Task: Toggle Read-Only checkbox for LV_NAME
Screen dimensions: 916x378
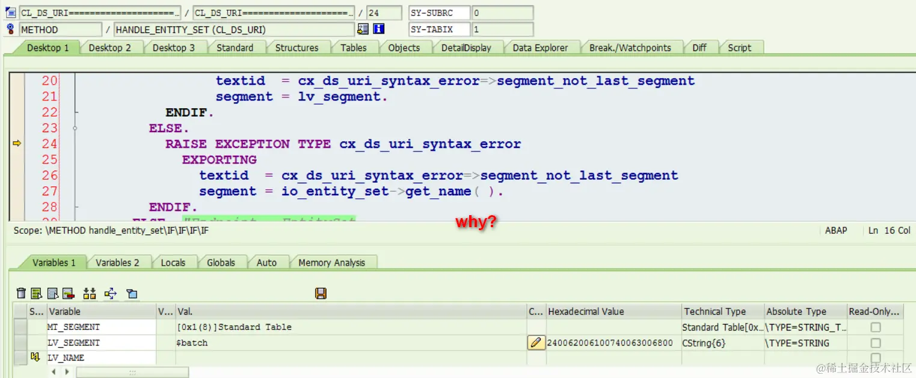Action: coord(876,358)
